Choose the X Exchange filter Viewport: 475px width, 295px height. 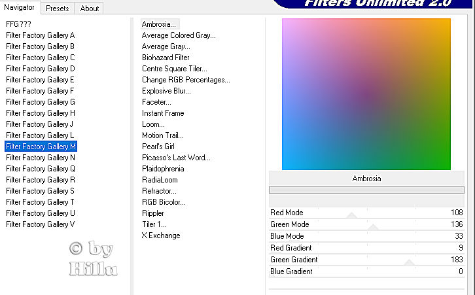click(x=161, y=235)
